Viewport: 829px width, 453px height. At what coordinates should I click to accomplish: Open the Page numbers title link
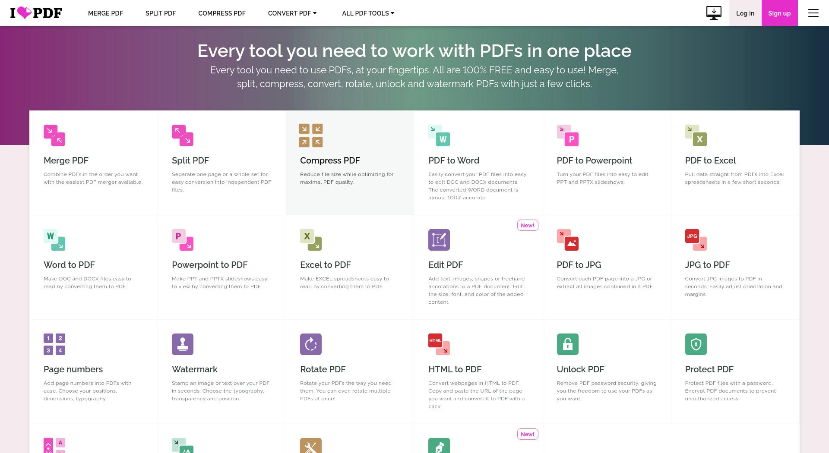[73, 369]
